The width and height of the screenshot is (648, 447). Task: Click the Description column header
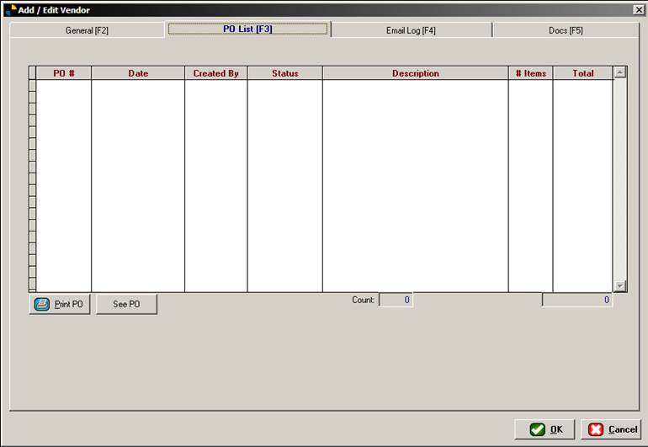[x=415, y=73]
